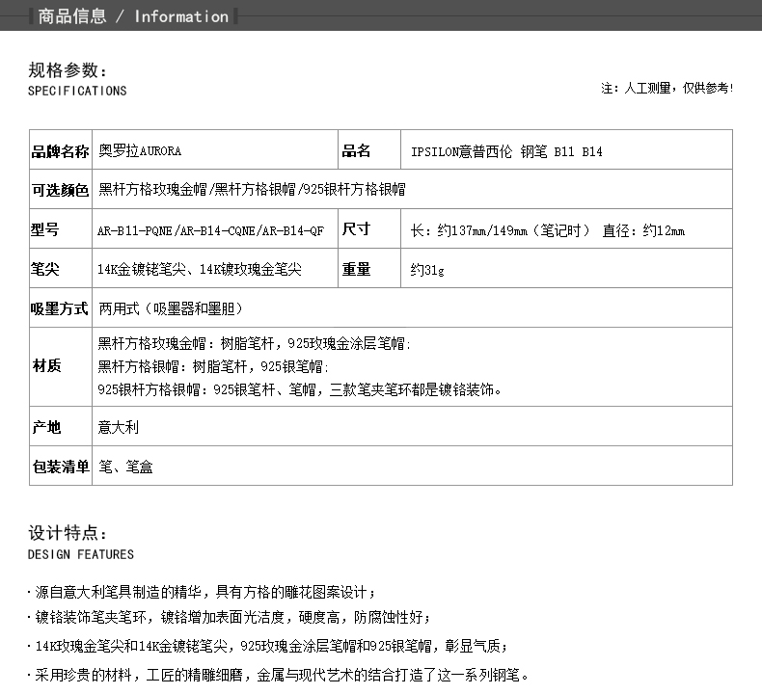Select the IPSILON意普西伦 钢笔 B11 B14 cell
This screenshot has width=762, height=694.
coord(566,149)
